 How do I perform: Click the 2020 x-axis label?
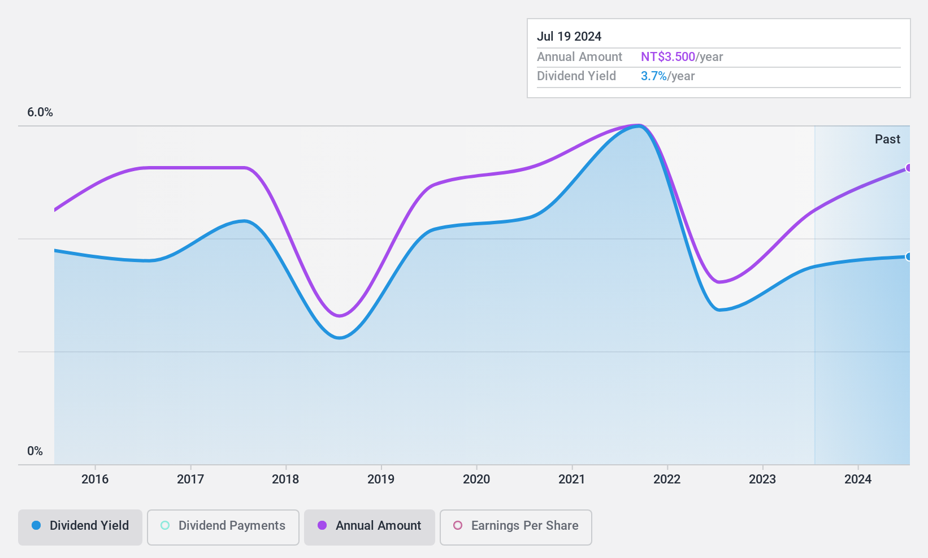[476, 479]
